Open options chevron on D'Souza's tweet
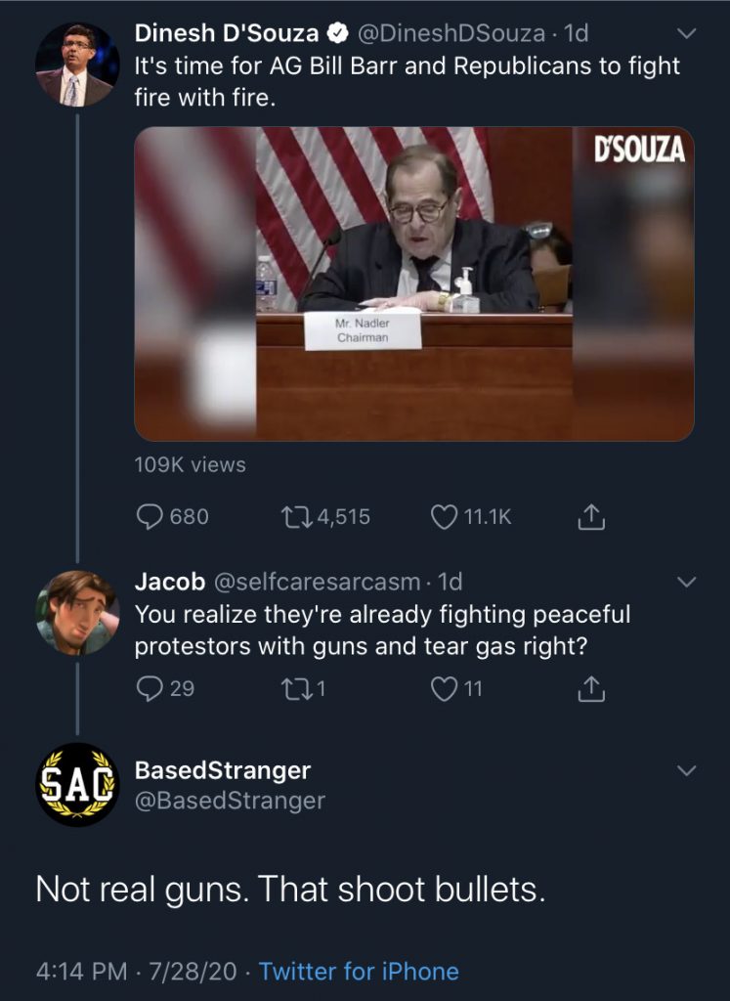The height and width of the screenshot is (1001, 730). (687, 34)
